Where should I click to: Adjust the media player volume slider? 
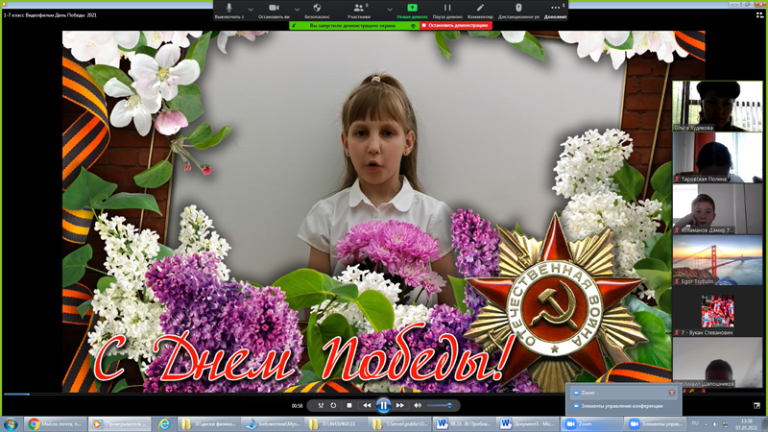pos(443,405)
